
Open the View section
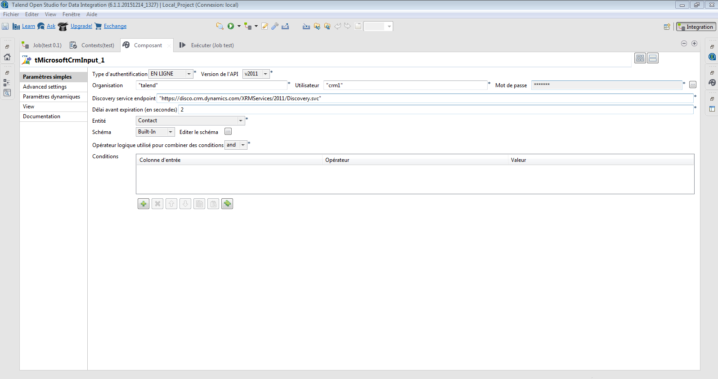[54, 107]
